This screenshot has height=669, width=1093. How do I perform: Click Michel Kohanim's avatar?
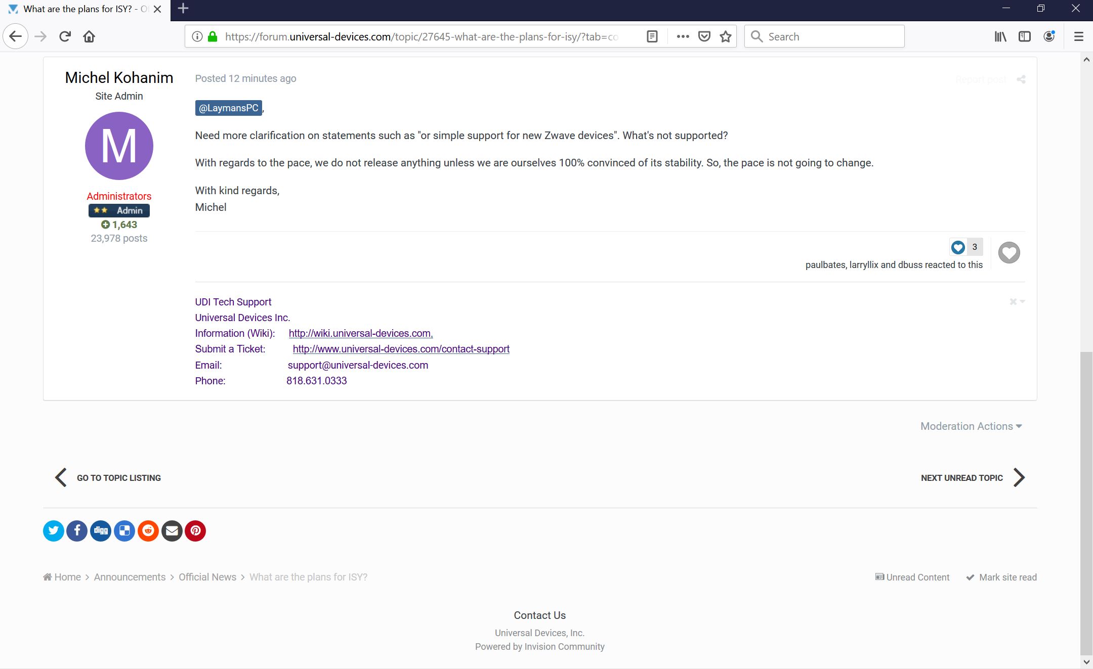[119, 146]
